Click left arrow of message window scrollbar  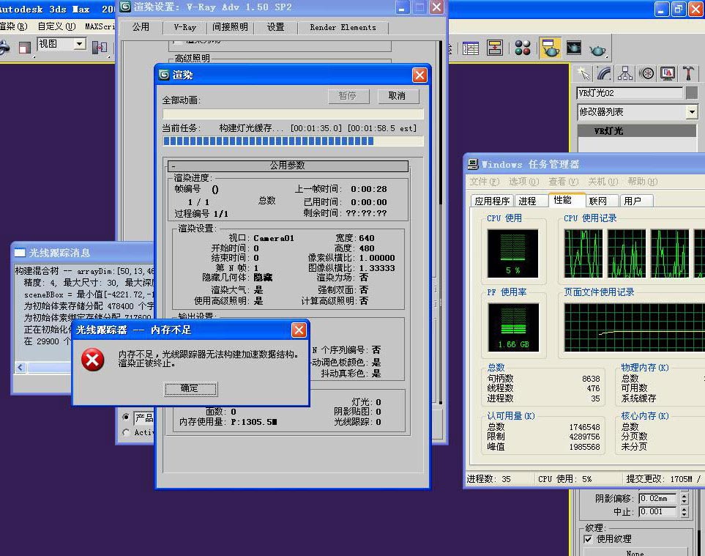pyautogui.click(x=20, y=368)
